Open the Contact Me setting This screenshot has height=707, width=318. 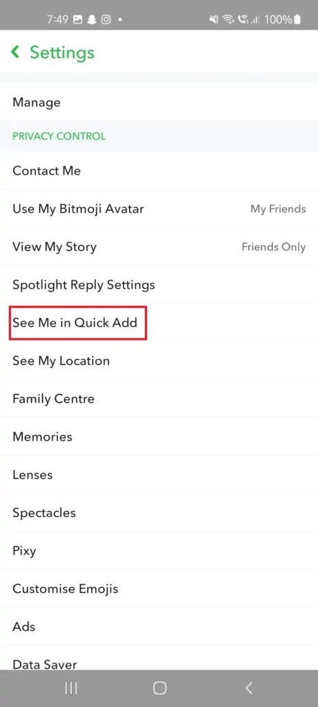point(159,171)
